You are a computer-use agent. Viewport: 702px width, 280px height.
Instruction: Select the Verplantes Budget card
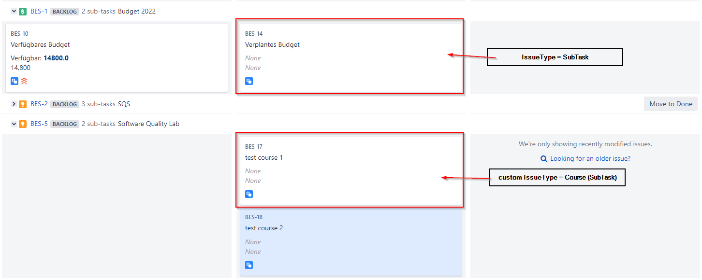pos(351,57)
